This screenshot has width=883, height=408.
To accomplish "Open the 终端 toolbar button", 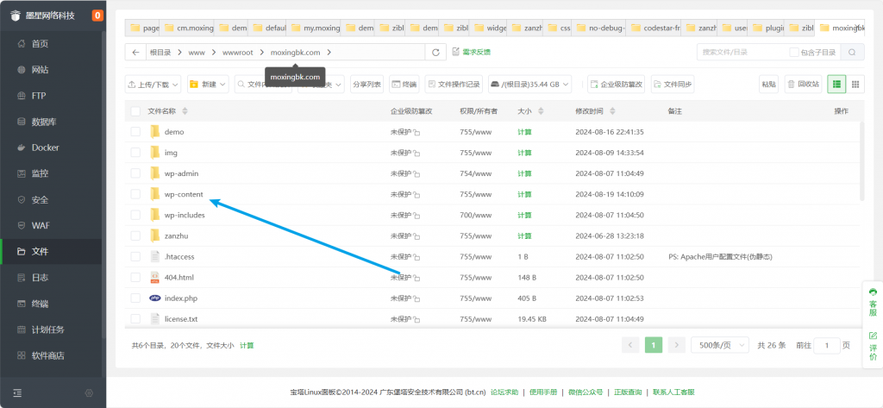I will 405,85.
